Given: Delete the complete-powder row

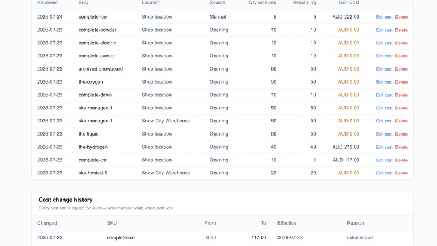Looking at the screenshot, I should (x=401, y=30).
